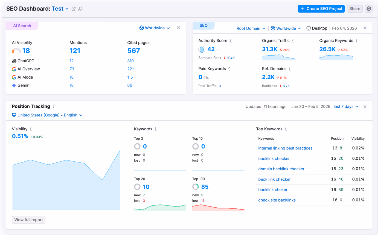This screenshot has height=235, width=378.
Task: Show info for Top Keywords
Action: 286,129
